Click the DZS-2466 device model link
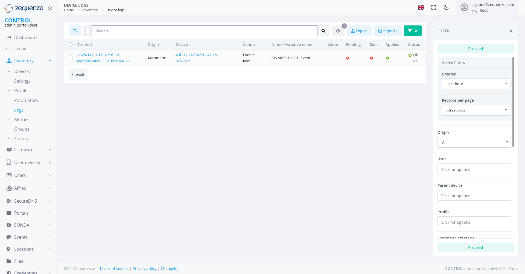 click(x=183, y=61)
